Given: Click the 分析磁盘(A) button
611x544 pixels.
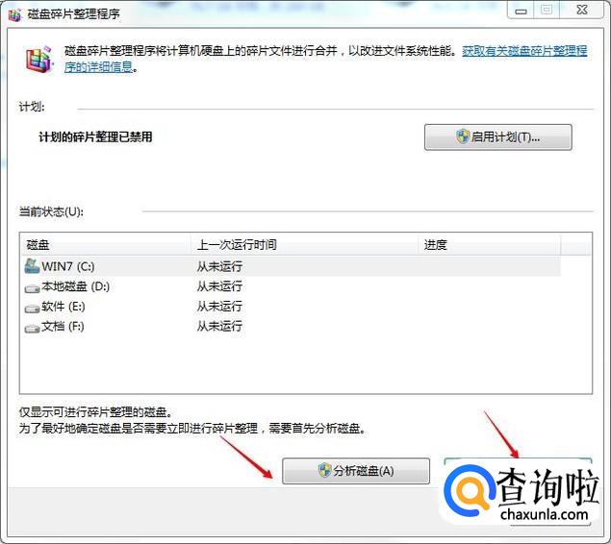Looking at the screenshot, I should click(356, 471).
